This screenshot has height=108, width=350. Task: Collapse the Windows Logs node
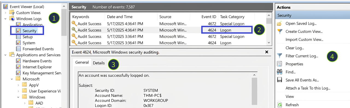[6, 19]
